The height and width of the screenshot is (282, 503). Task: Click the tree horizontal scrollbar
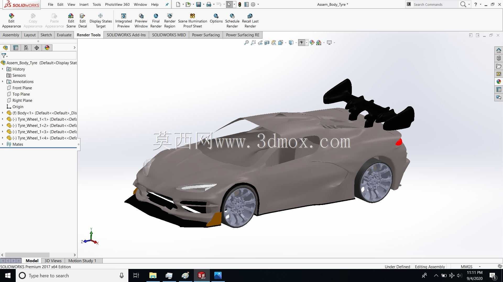pos(27,255)
